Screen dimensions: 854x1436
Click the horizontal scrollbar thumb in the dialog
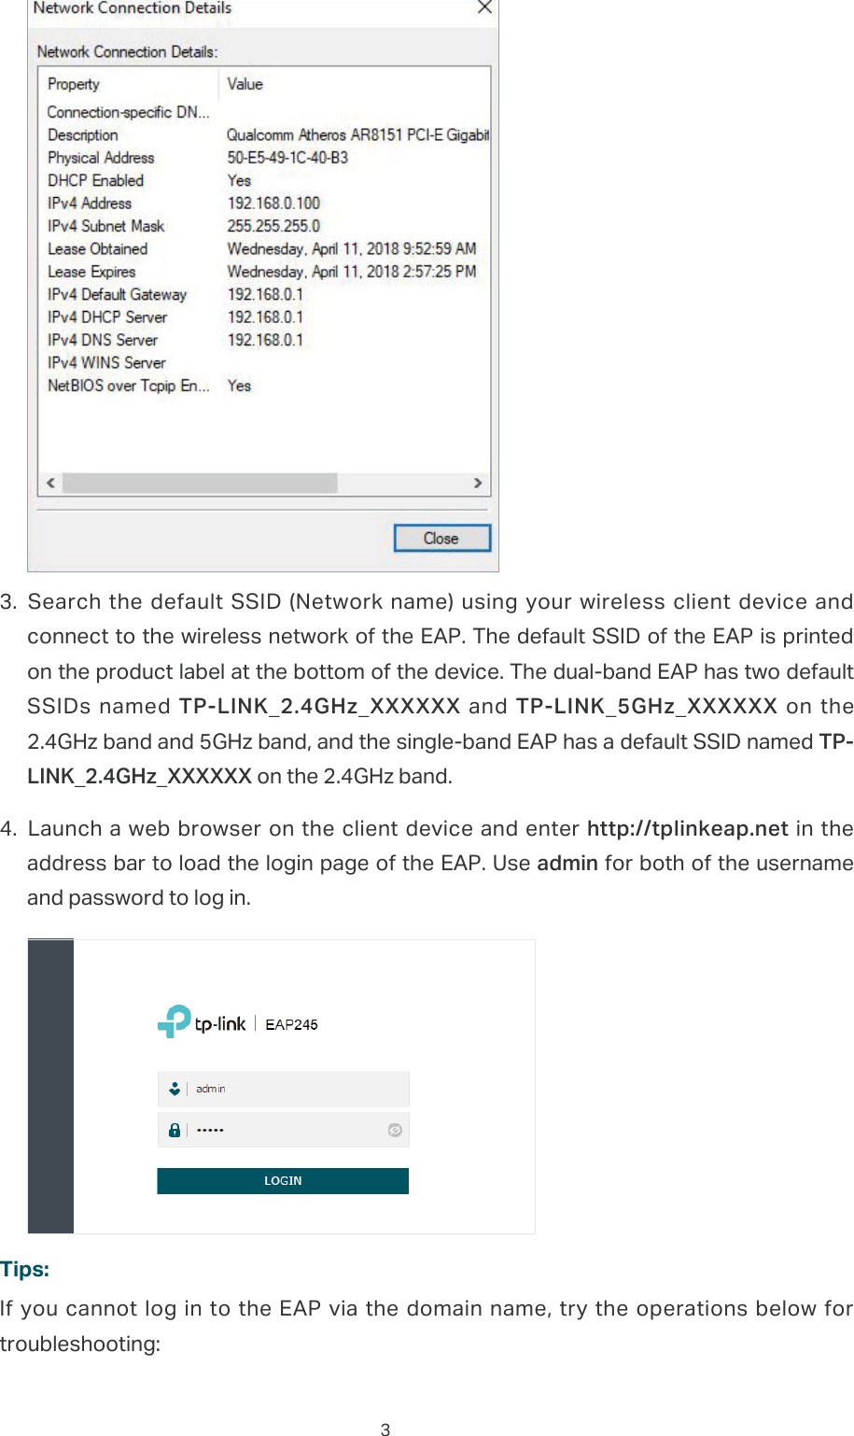201,483
